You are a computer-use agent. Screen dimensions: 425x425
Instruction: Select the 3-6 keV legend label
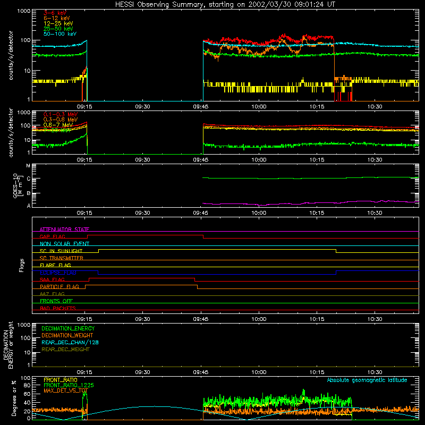click(55, 13)
